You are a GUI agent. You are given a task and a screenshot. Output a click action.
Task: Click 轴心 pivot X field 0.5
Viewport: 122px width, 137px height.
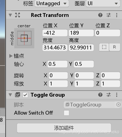(57, 64)
